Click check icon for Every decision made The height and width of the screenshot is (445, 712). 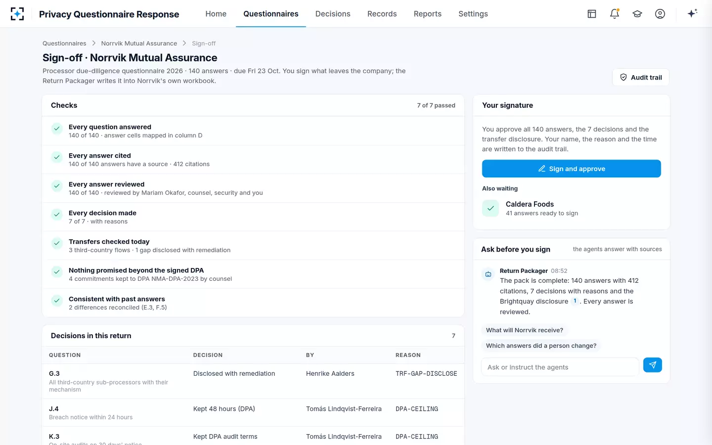57,215
